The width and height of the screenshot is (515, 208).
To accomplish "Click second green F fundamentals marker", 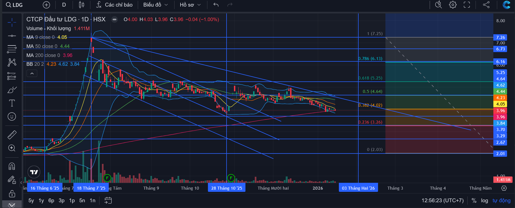I will (x=231, y=178).
